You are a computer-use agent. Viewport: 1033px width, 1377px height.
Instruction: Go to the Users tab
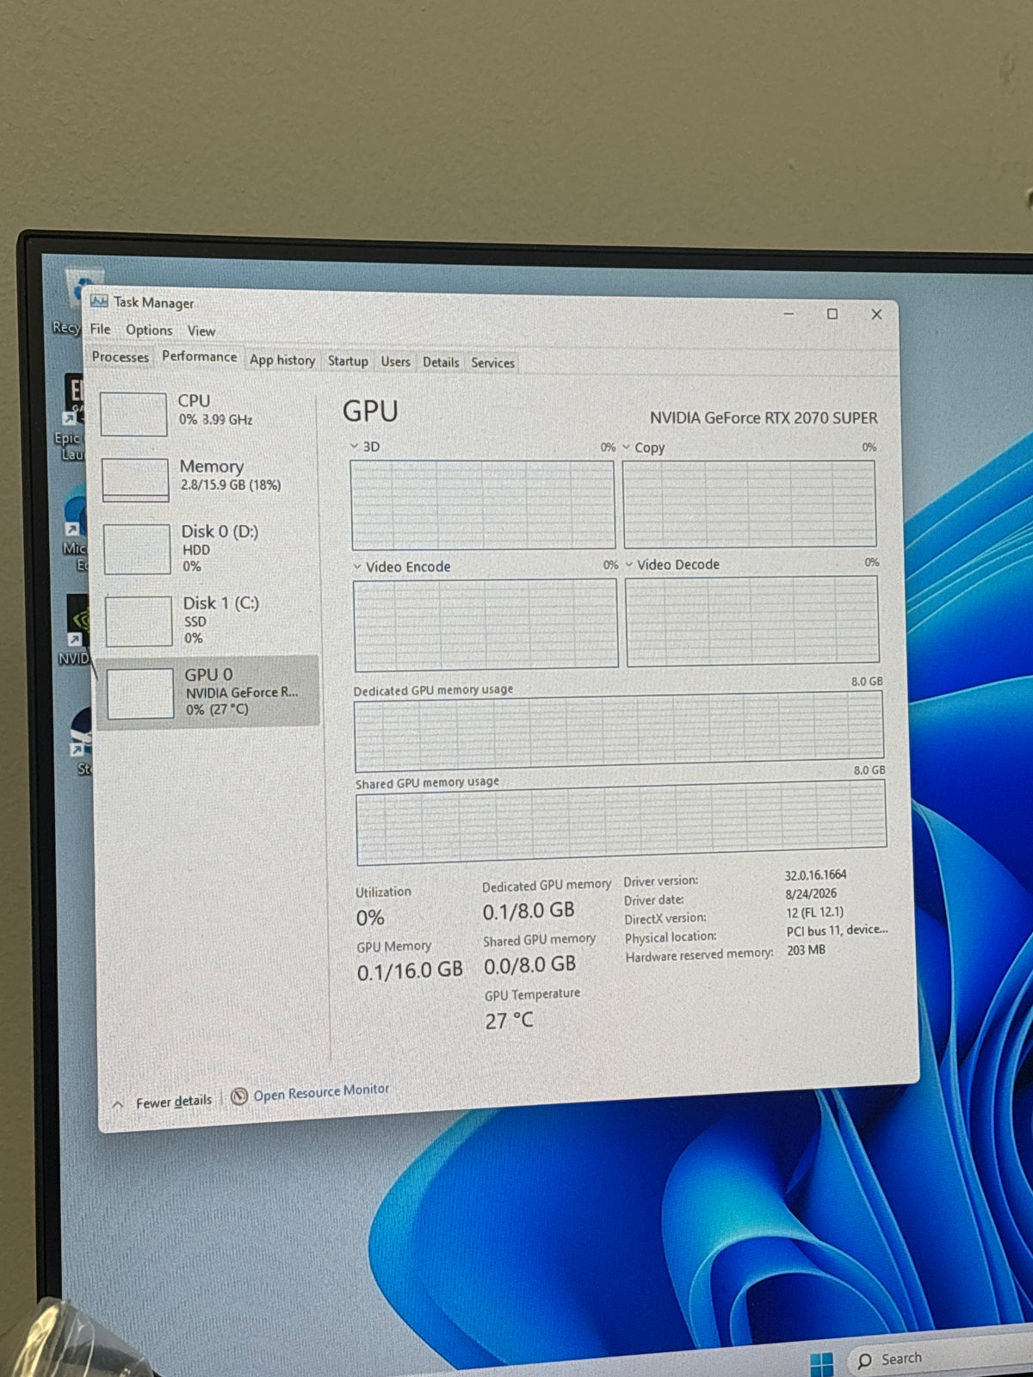click(396, 361)
